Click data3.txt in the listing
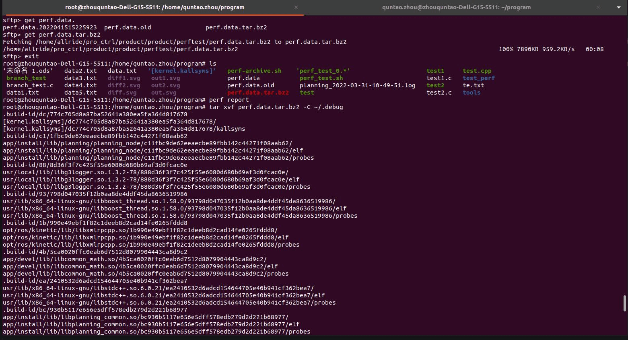Screen dimensions: 628x340 [80, 78]
